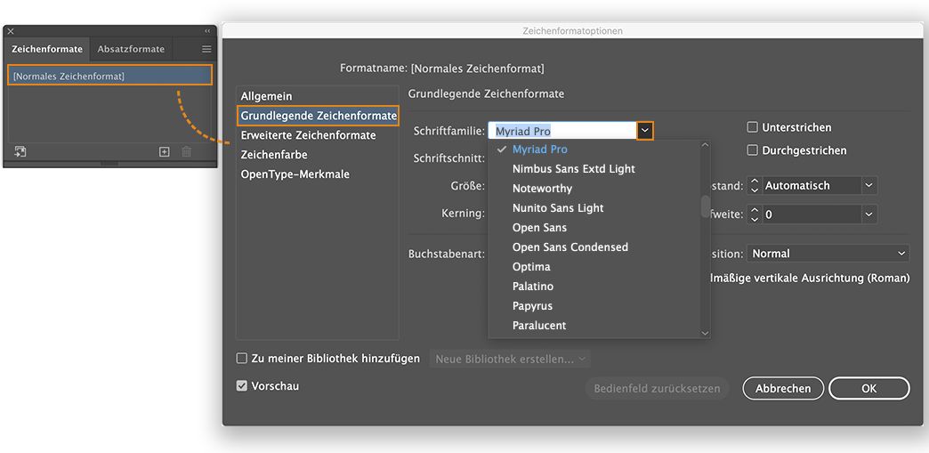929x453 pixels.
Task: Collapse the panel with double-arrow icon
Action: pos(208,31)
